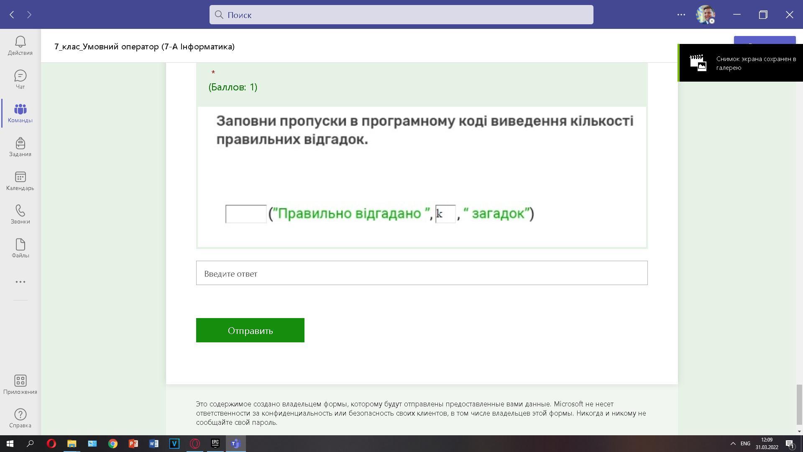Open Chrome from the taskbar
Viewport: 803px width, 452px height.
pyautogui.click(x=113, y=444)
